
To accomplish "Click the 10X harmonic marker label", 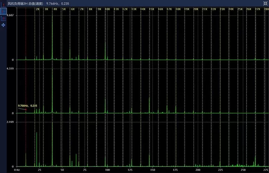I will coord(108,9).
